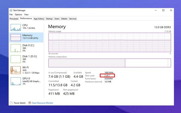
Task: Switch to the Services tab
Action: coord(73,19)
